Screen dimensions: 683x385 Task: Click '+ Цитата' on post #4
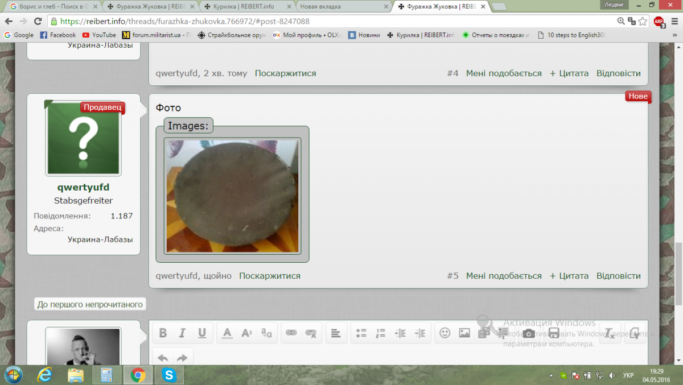tap(569, 73)
